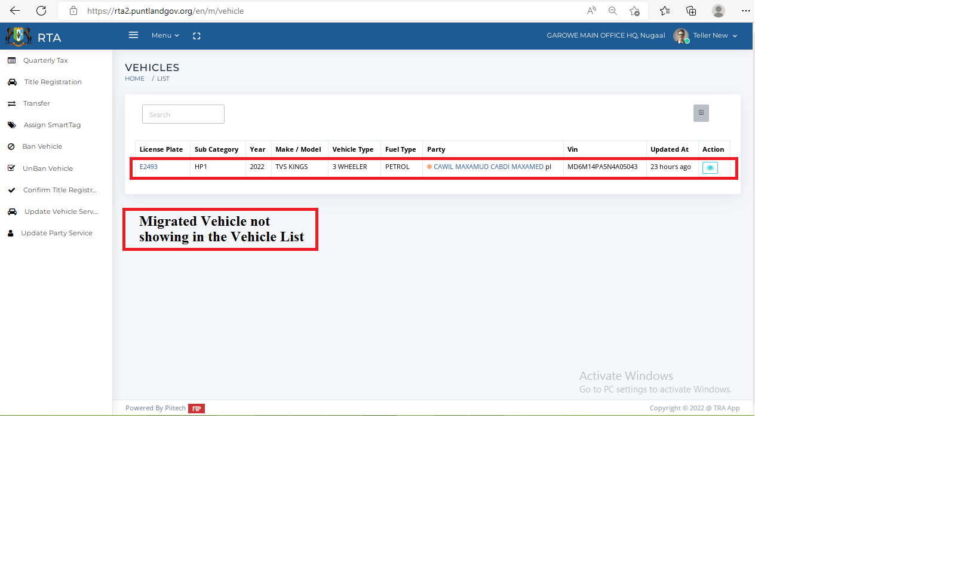The width and height of the screenshot is (970, 571).
Task: Go back with the browser back arrow
Action: 15,11
